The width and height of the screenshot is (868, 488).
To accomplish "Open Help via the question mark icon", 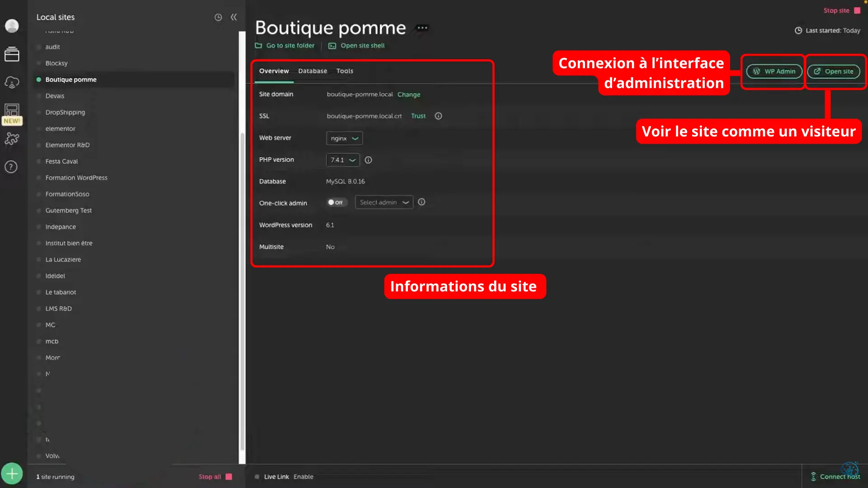I will coord(10,167).
